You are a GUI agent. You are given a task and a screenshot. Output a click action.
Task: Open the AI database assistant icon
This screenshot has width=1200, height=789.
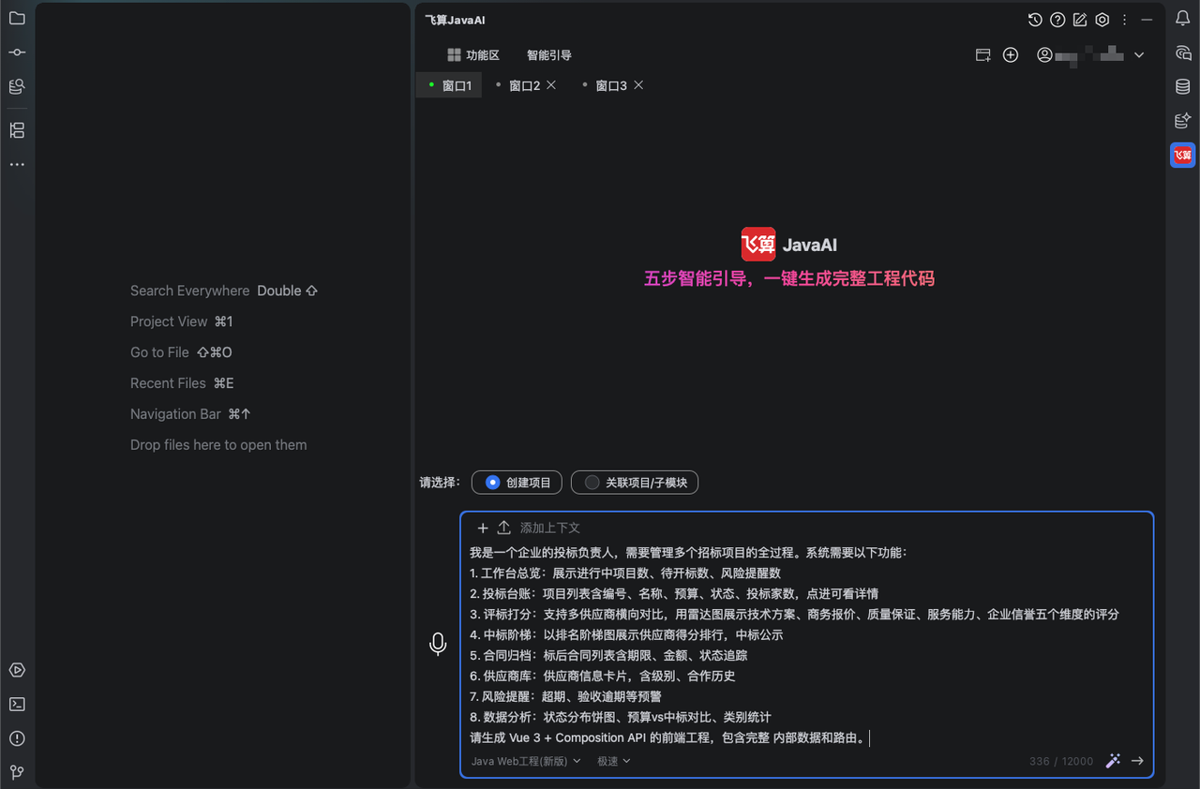pos(1183,121)
